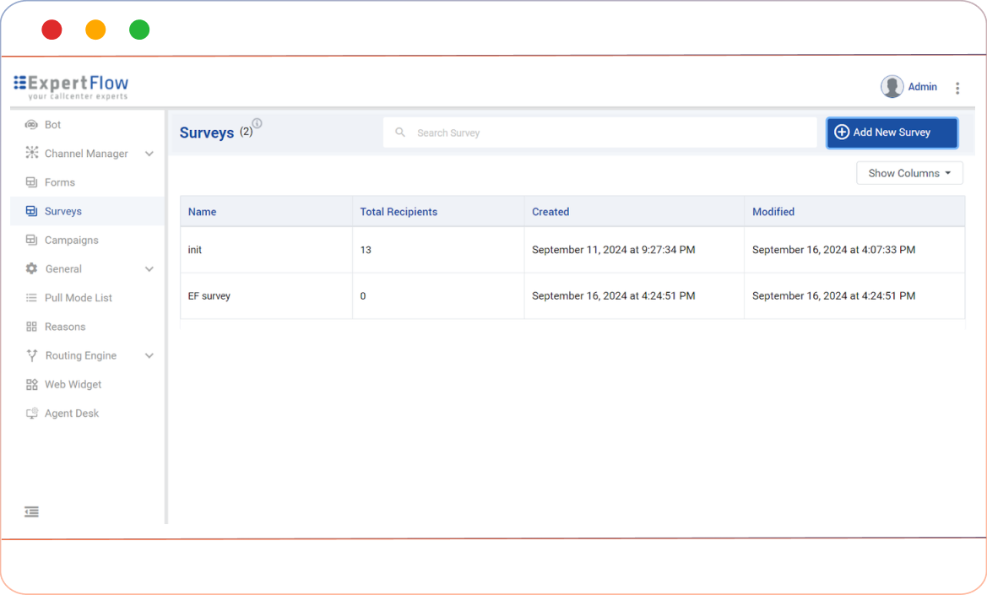Click the Reasons grid icon
This screenshot has height=595, width=987.
(x=31, y=327)
